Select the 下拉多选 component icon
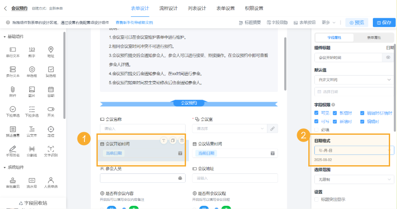 point(32,109)
